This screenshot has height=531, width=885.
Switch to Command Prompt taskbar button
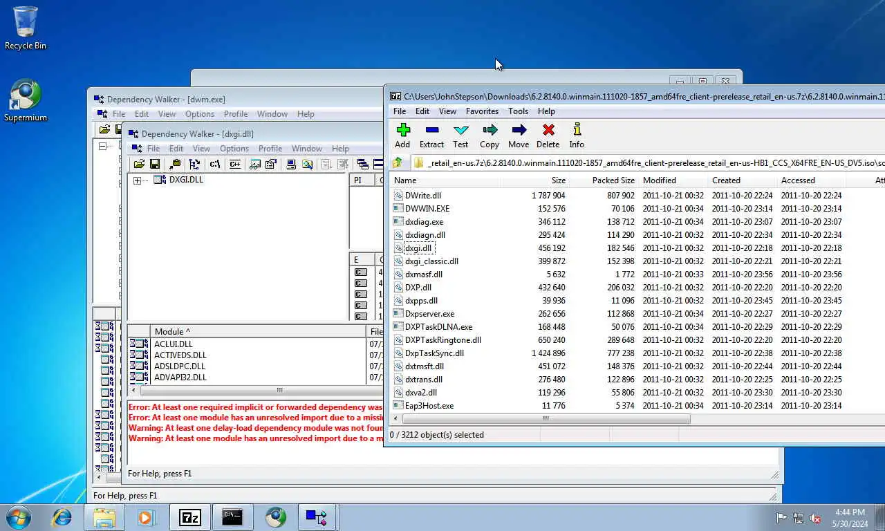point(232,517)
